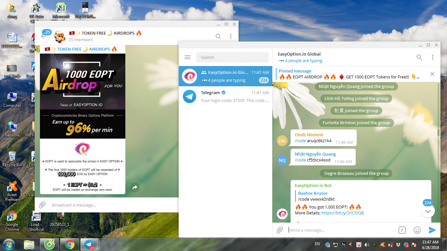Viewport: 447px width, 251px height.
Task: Go back in the TOKEN FREE AIRDROPS window
Action: pyautogui.click(x=44, y=36)
